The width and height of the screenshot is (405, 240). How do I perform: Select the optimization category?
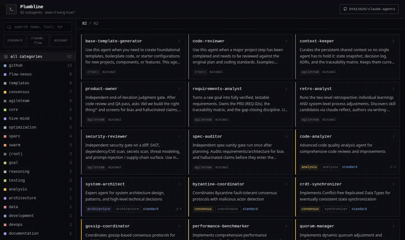click(38, 127)
